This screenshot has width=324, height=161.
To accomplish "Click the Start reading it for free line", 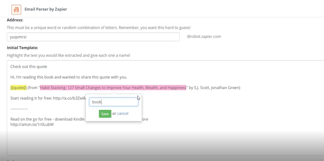I will 48,98.
